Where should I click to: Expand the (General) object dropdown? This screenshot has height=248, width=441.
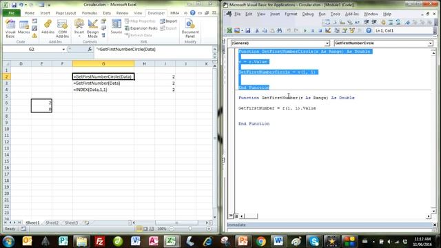[x=327, y=43]
